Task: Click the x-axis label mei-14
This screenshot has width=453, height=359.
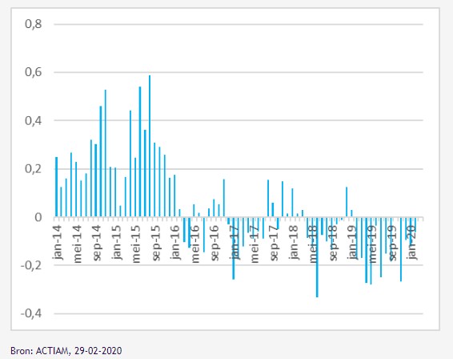Action: coord(78,244)
